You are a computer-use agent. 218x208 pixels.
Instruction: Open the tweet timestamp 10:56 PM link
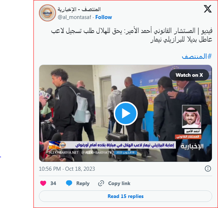coord(67,169)
